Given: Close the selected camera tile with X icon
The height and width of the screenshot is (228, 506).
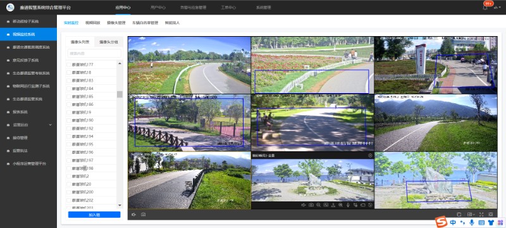Looking at the screenshot, I should coord(370,155).
